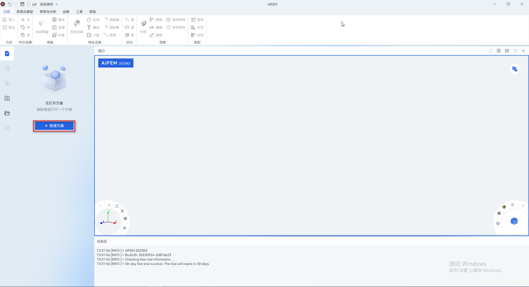Image resolution: width=529 pixels, height=287 pixels.
Task: Select the 镜像 mirror tool
Action: [x=156, y=27]
